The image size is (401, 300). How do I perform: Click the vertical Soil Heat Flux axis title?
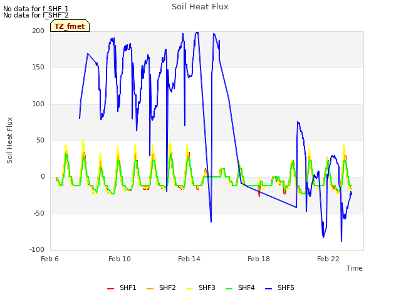click(x=10, y=140)
